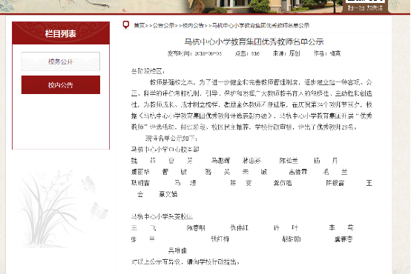
Task: Click the 扫一扫 加关注 QR label
Action: point(366,8)
